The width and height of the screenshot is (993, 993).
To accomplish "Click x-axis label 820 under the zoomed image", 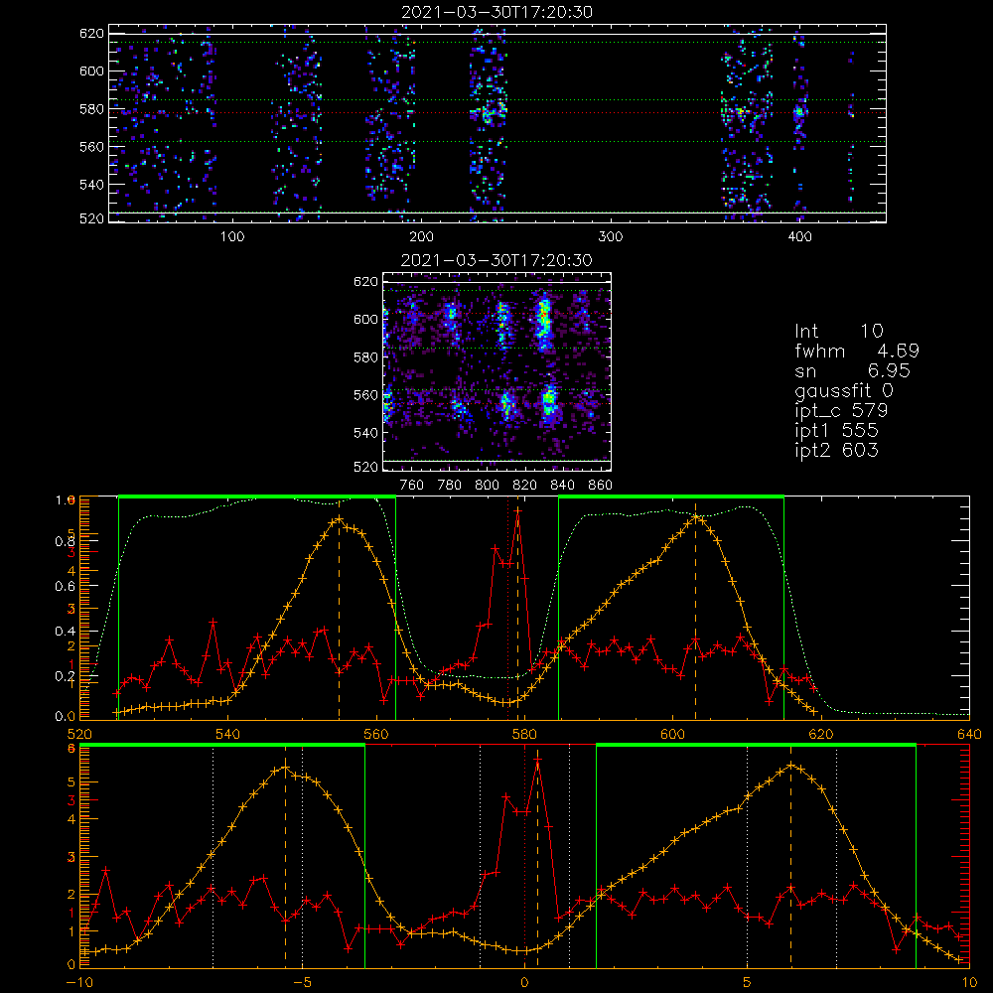I will coord(525,486).
